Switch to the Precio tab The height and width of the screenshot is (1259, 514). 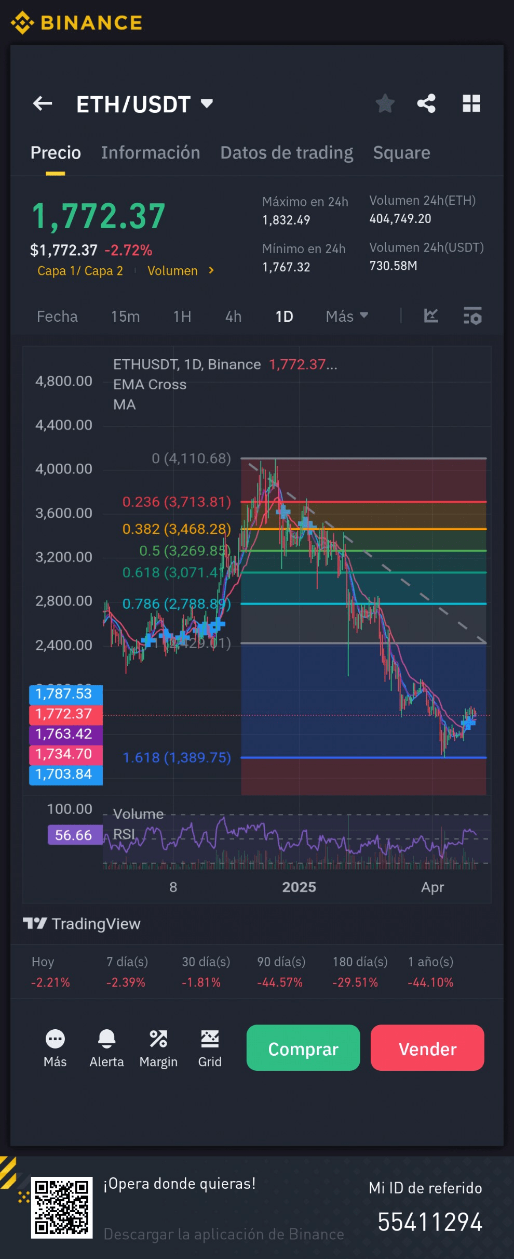pyautogui.click(x=56, y=153)
